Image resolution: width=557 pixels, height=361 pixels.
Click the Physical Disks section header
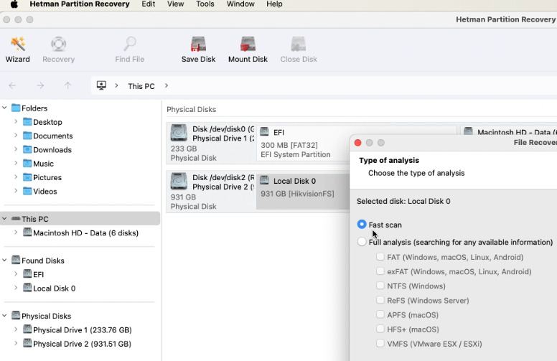[191, 109]
